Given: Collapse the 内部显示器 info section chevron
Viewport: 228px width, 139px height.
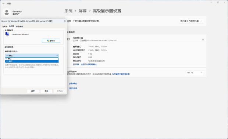Looking at the screenshot, I should pyautogui.click(x=203, y=39).
